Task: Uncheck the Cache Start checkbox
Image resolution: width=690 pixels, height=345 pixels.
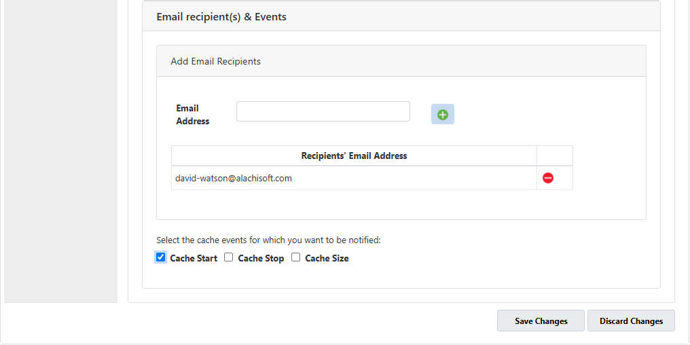Action: 161,257
